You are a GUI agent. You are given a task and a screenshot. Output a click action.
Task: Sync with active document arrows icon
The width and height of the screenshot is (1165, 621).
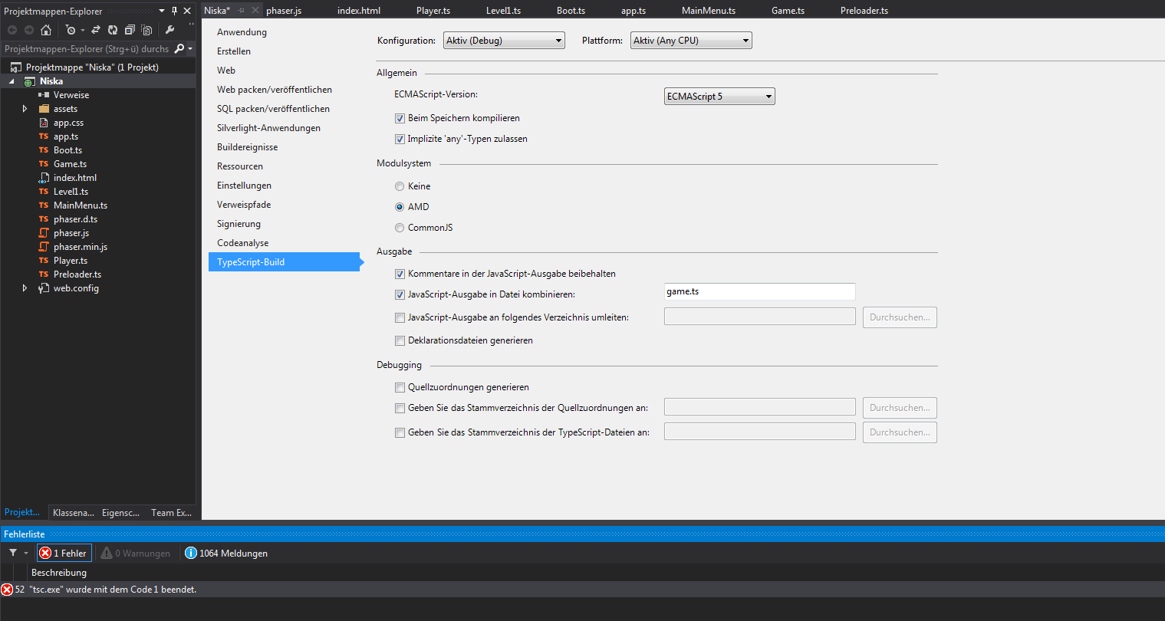point(96,30)
